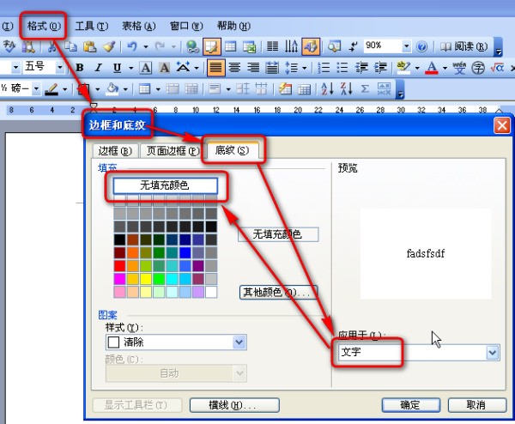Image resolution: width=515 pixels, height=424 pixels.
Task: Confirm with the 确定 (OK) button
Action: pyautogui.click(x=410, y=405)
